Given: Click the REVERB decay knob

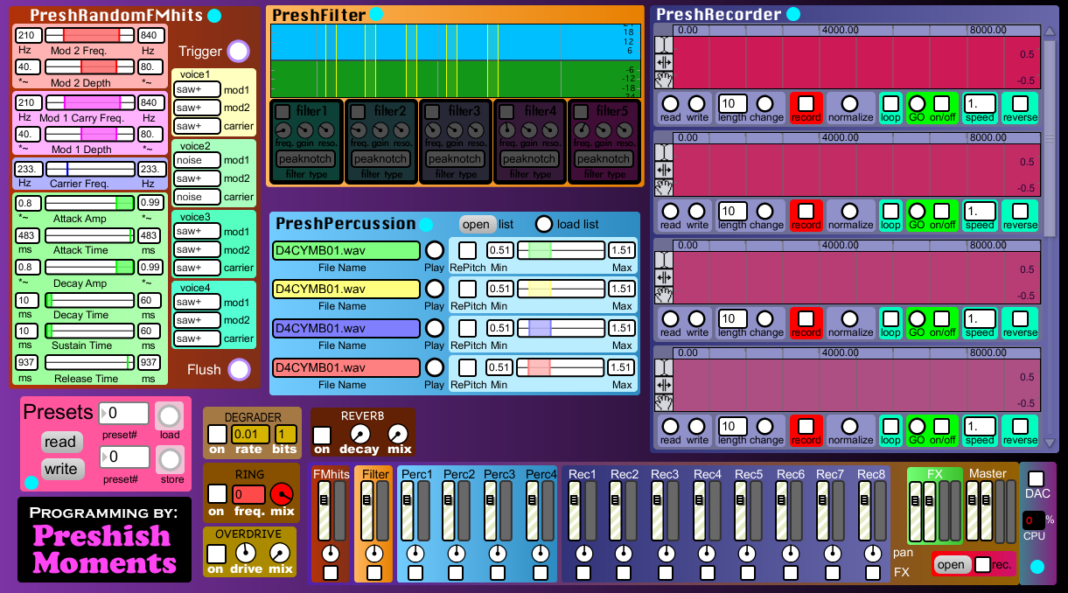Looking at the screenshot, I should pos(359,434).
